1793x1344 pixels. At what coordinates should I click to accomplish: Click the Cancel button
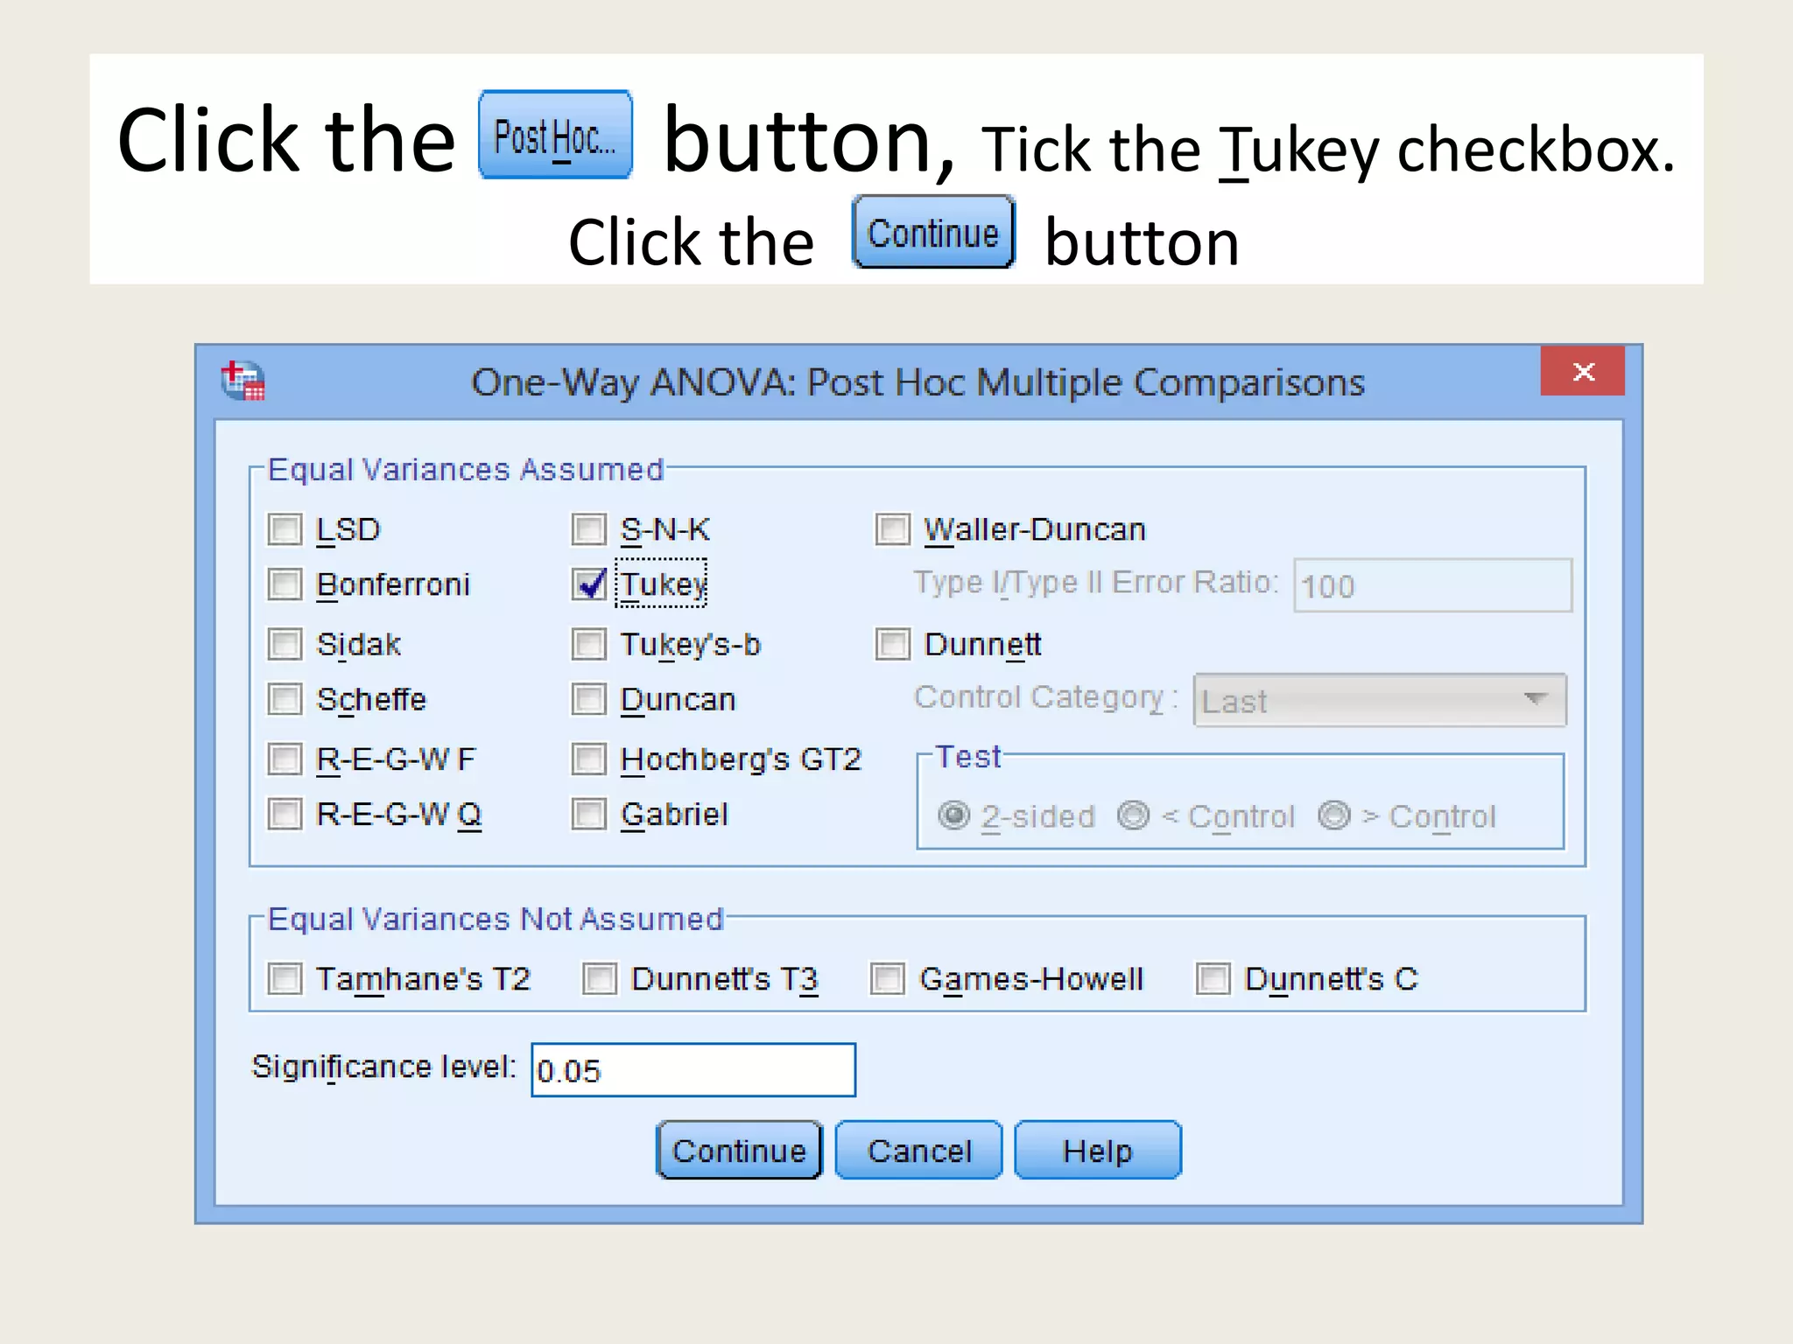(x=918, y=1150)
